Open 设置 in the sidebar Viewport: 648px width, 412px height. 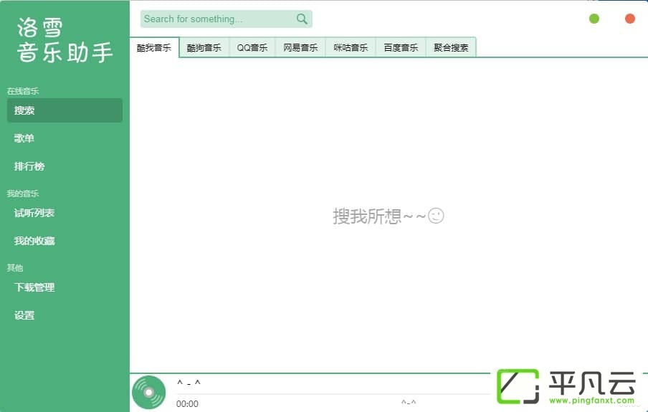(65, 315)
